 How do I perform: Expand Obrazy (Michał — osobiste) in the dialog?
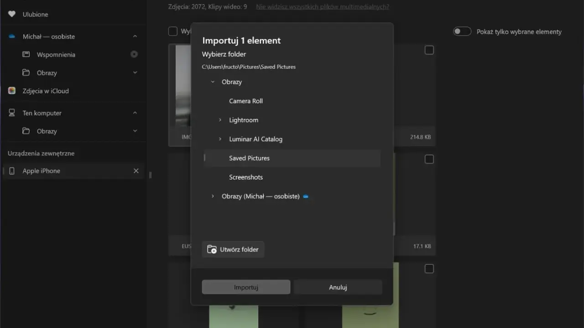pos(213,196)
